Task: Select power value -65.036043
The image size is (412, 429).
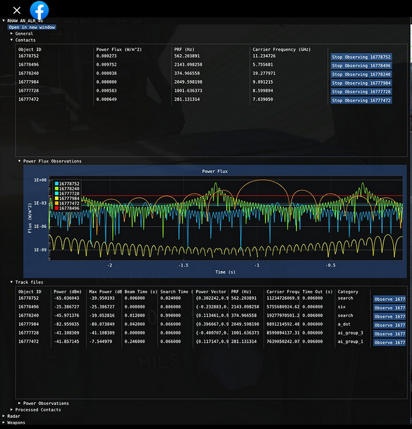Action: coord(66,298)
